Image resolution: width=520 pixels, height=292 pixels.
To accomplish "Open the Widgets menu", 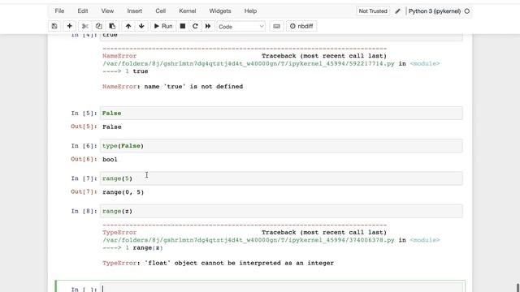I will [x=220, y=11].
